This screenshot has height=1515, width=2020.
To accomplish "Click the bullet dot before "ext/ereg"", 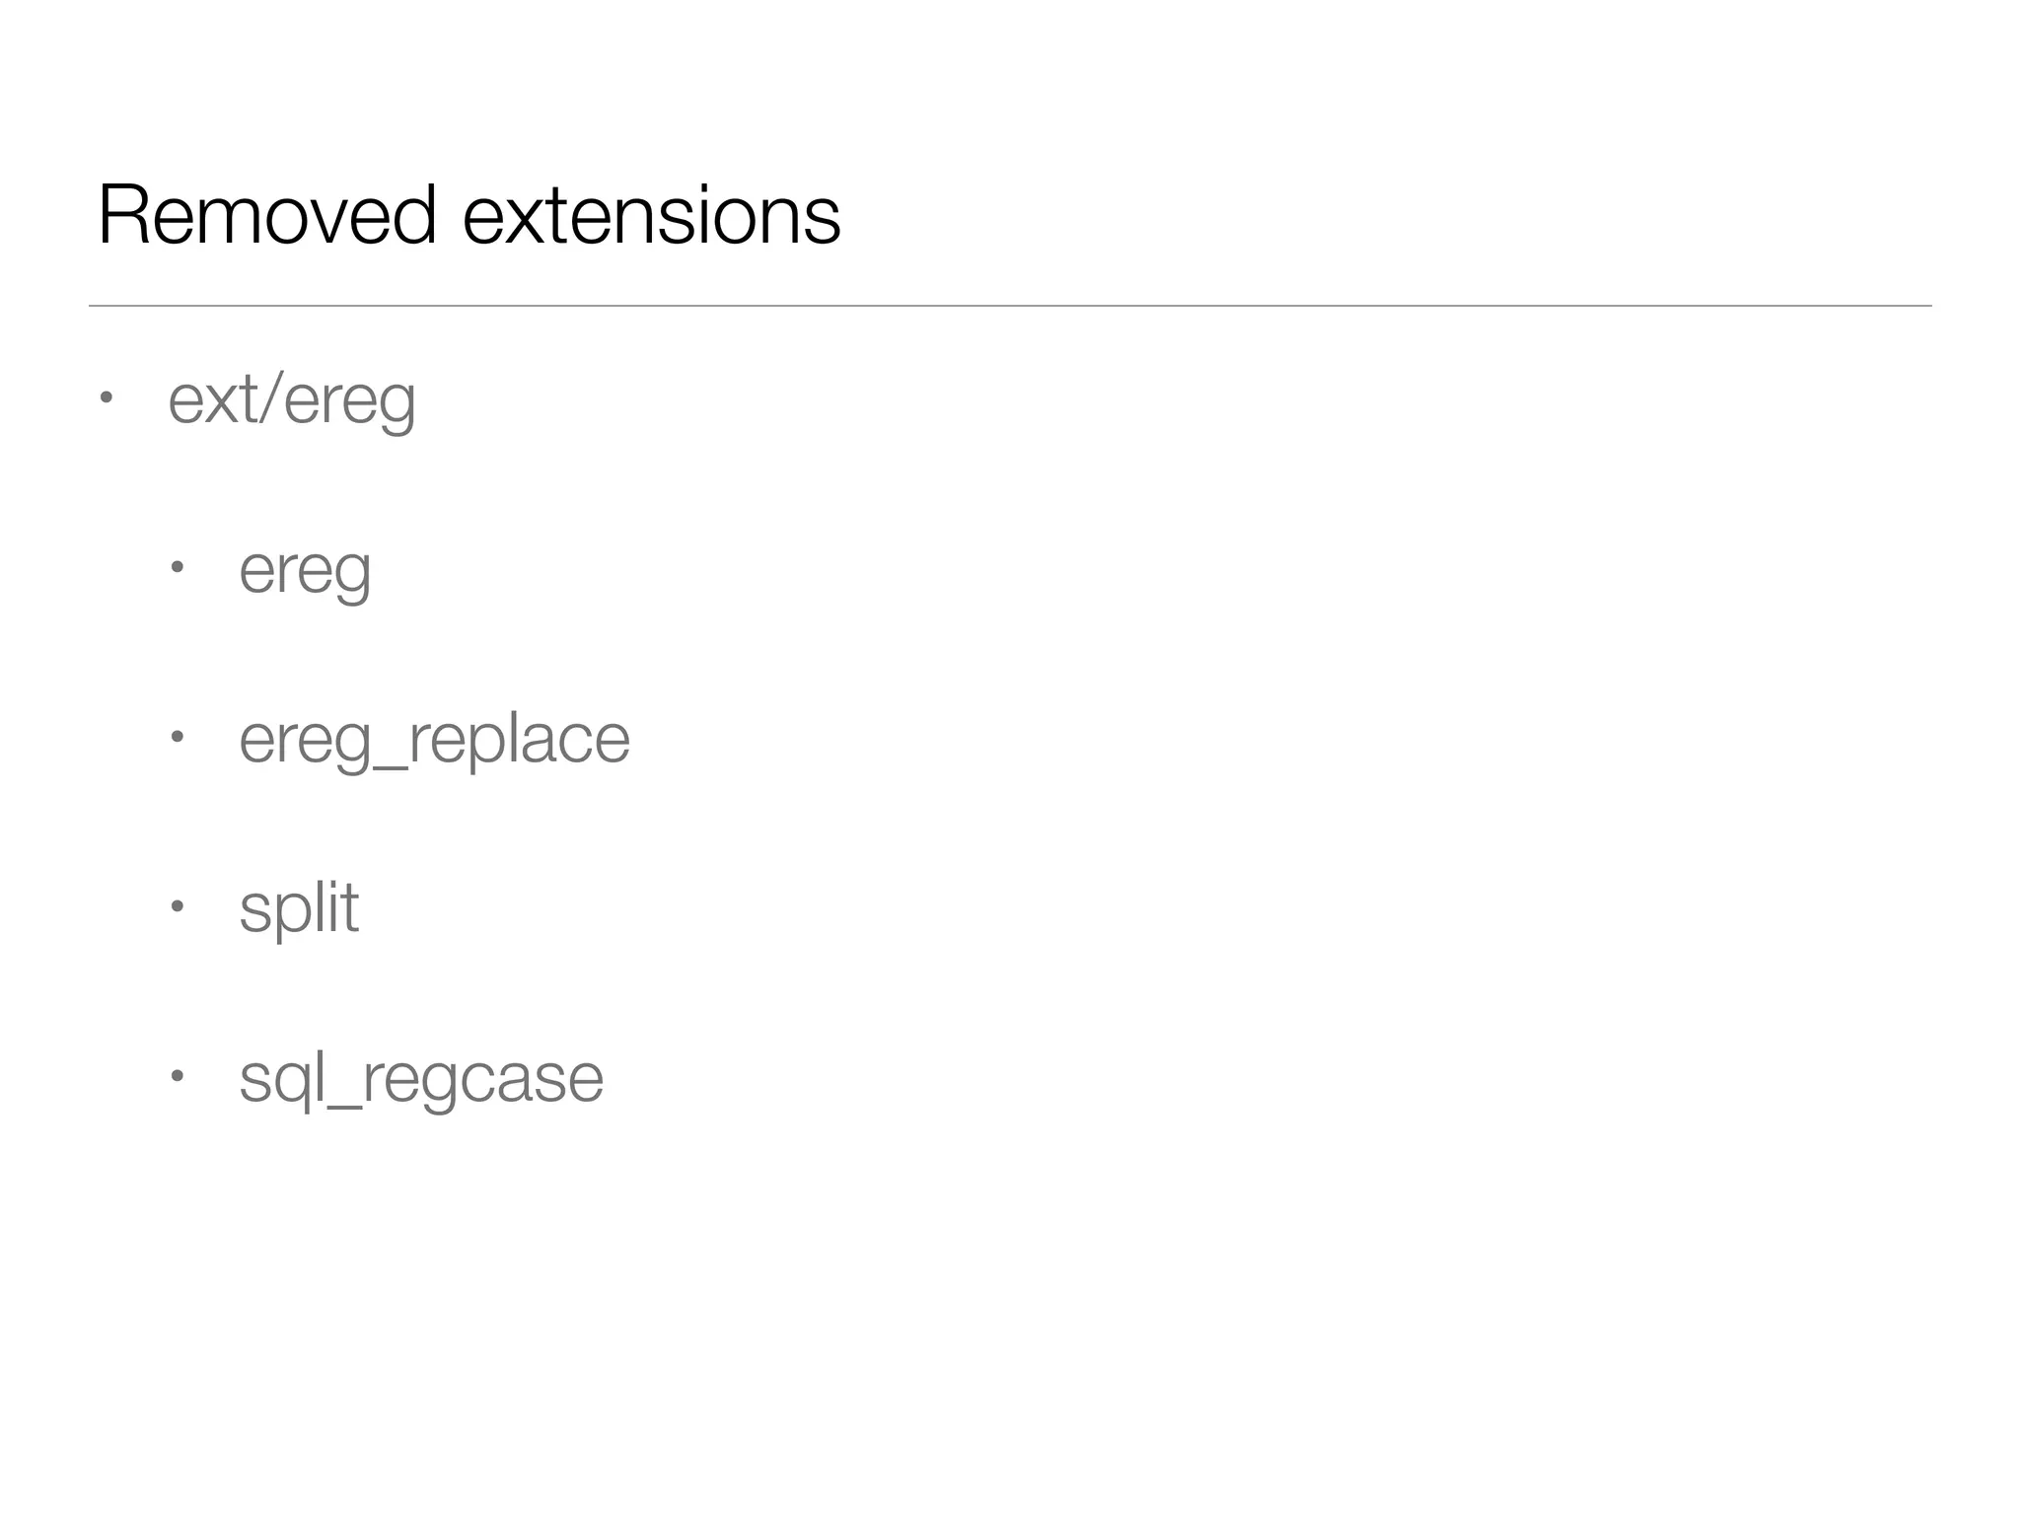I will 106,399.
